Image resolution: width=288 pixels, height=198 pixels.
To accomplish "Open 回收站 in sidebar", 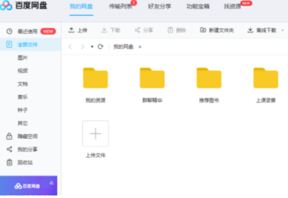I will coord(25,162).
